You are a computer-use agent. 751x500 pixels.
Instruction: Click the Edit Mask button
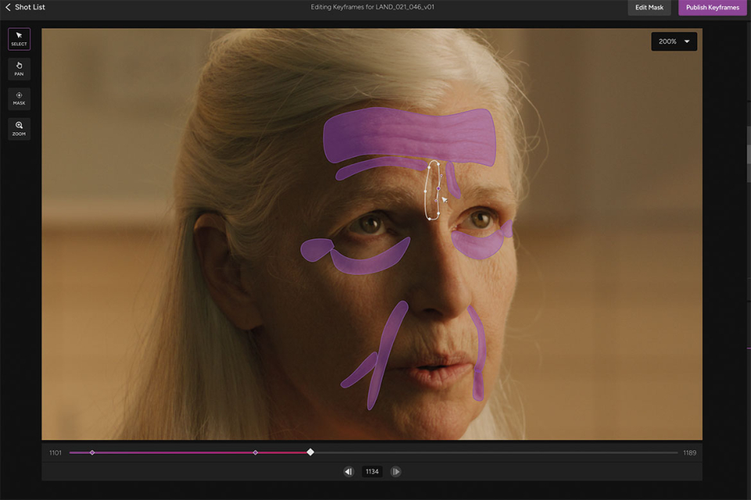coord(649,7)
